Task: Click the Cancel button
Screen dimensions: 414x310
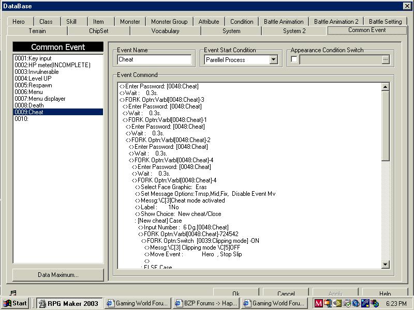Action: pos(286,293)
